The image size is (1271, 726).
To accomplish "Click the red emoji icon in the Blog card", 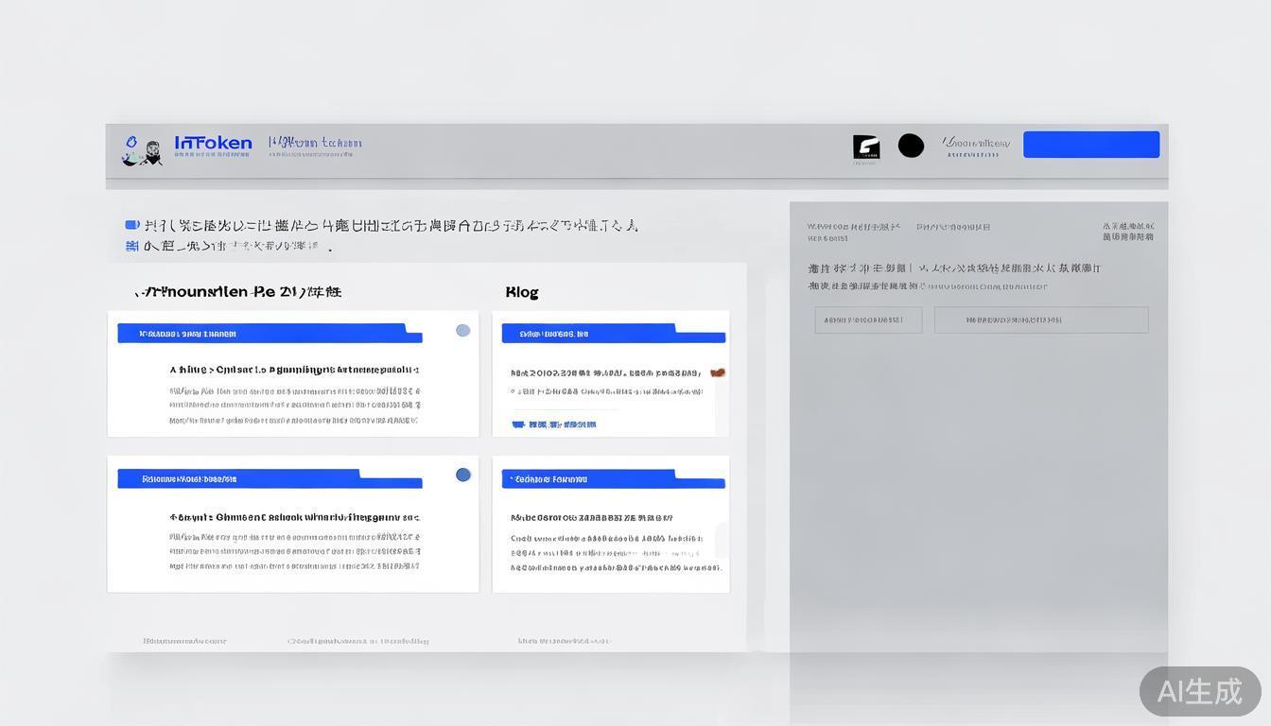I will pos(718,372).
